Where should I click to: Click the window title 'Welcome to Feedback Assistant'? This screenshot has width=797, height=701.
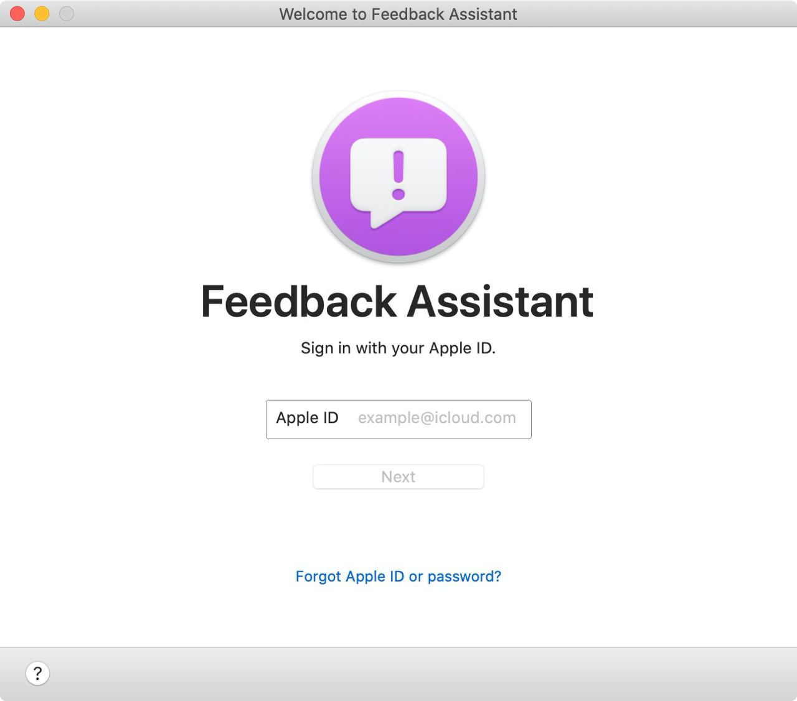click(398, 14)
